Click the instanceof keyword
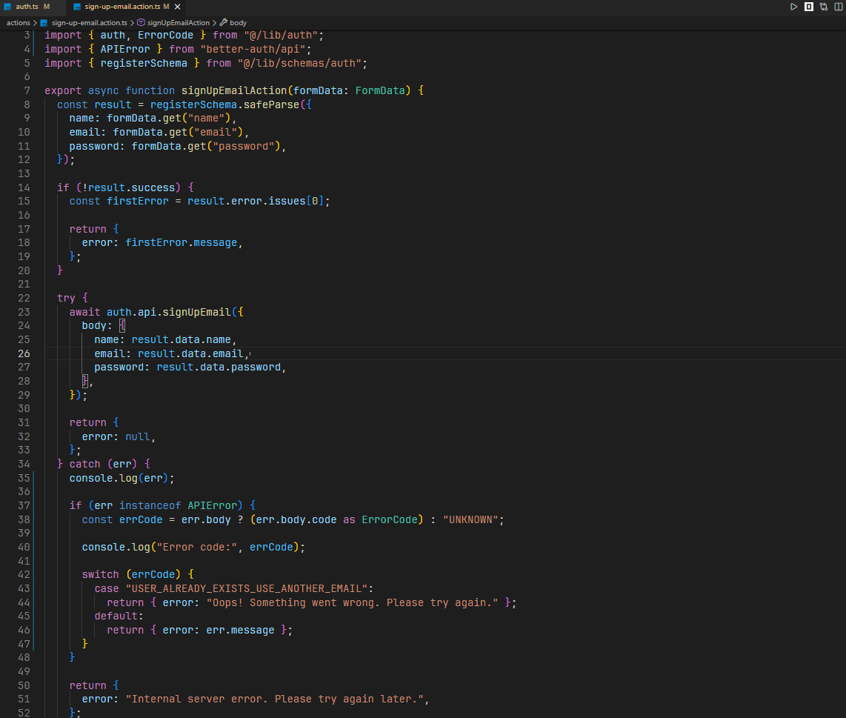This screenshot has width=846, height=718. [150, 506]
